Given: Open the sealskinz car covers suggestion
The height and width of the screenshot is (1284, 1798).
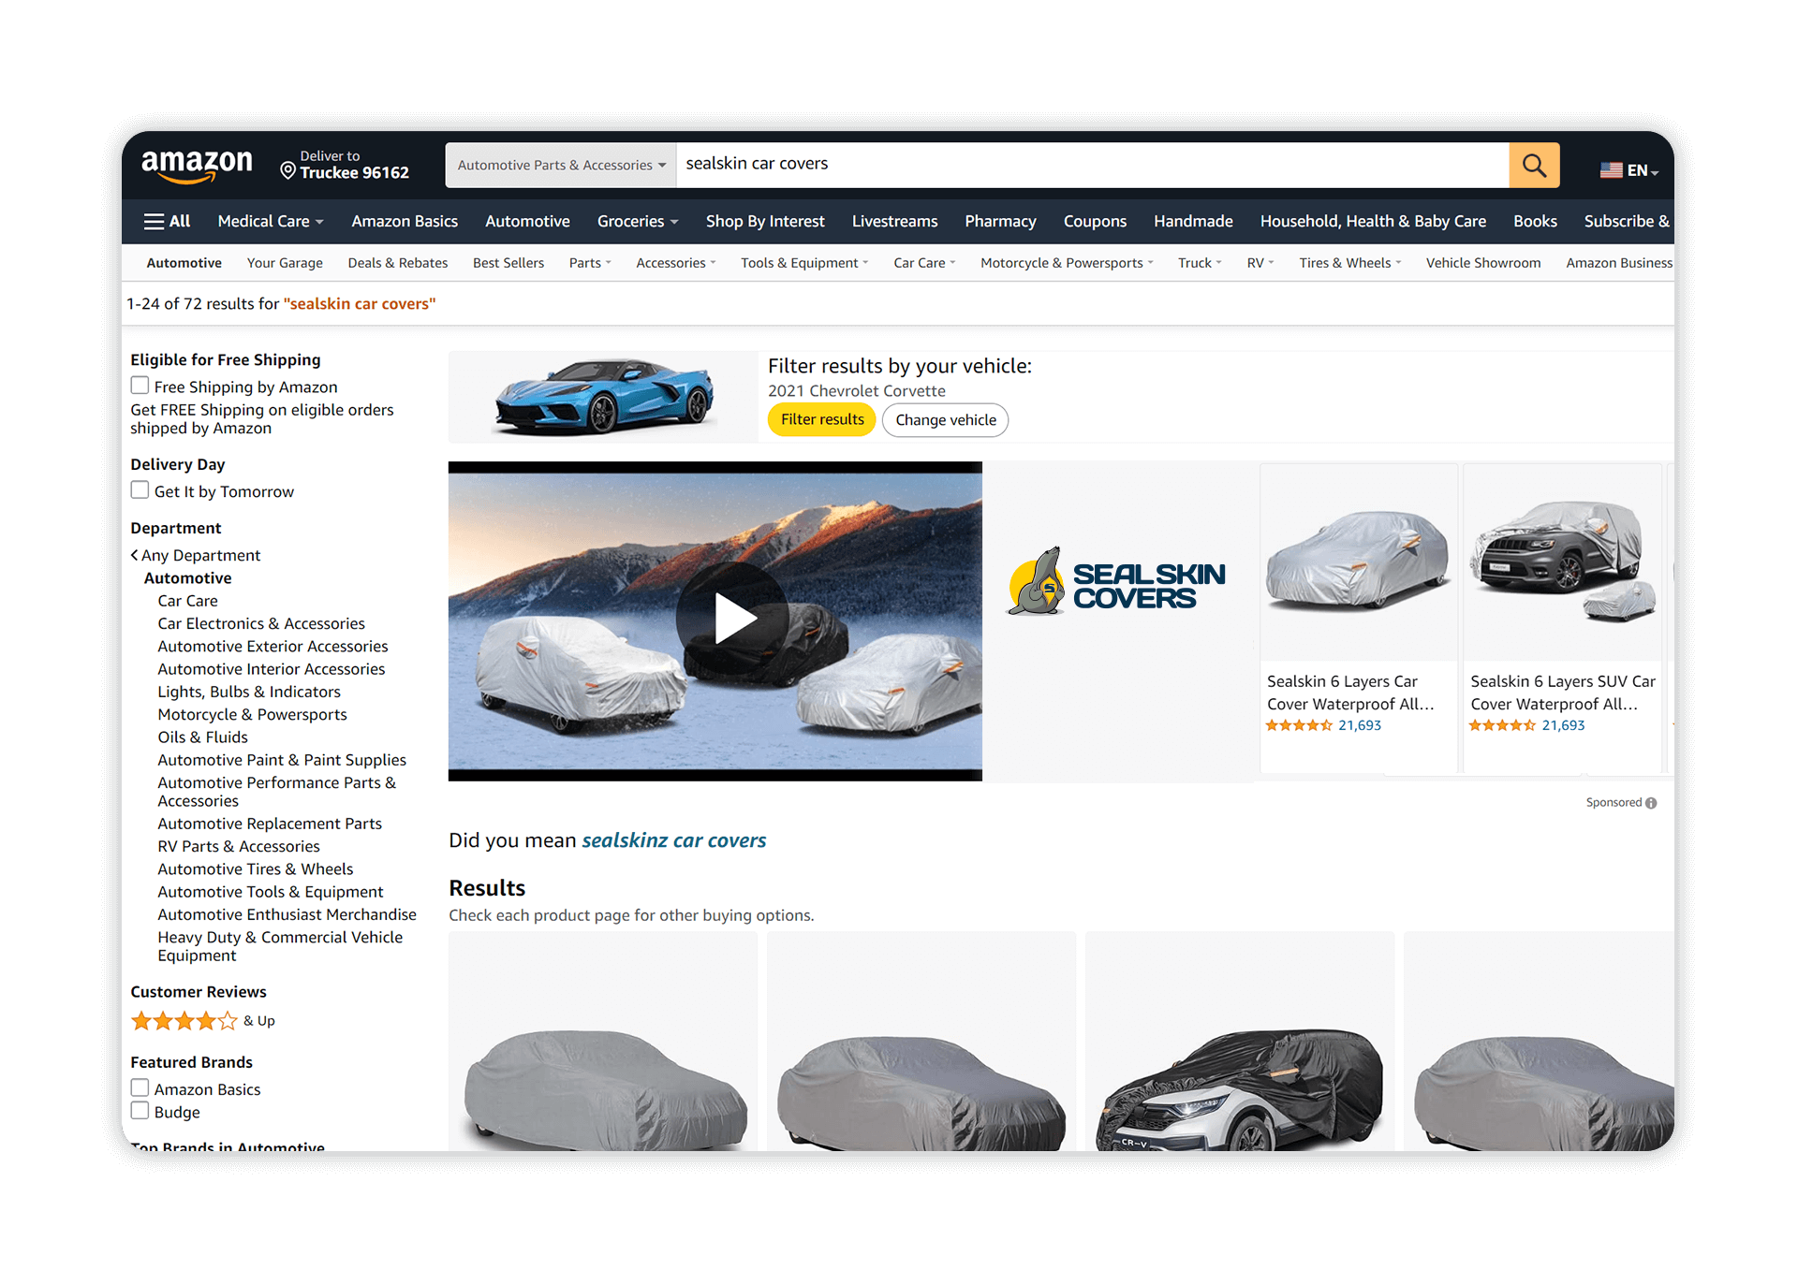Looking at the screenshot, I should 673,840.
